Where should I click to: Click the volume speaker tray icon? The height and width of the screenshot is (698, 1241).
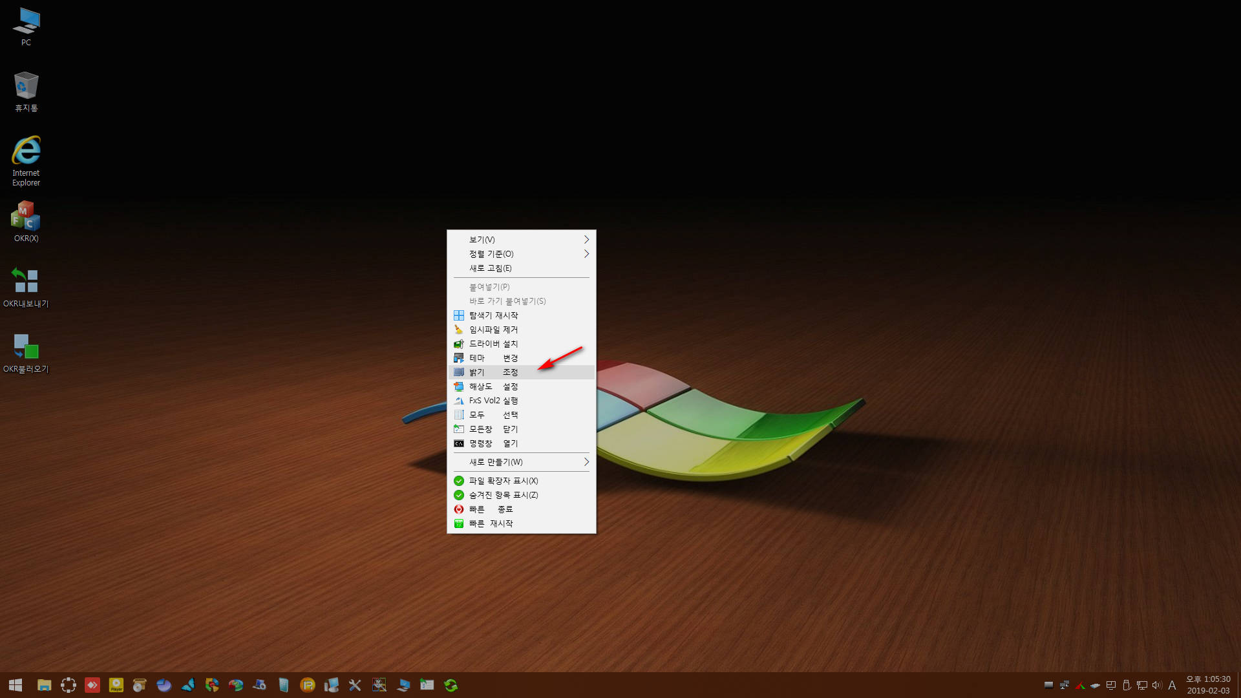tap(1157, 685)
